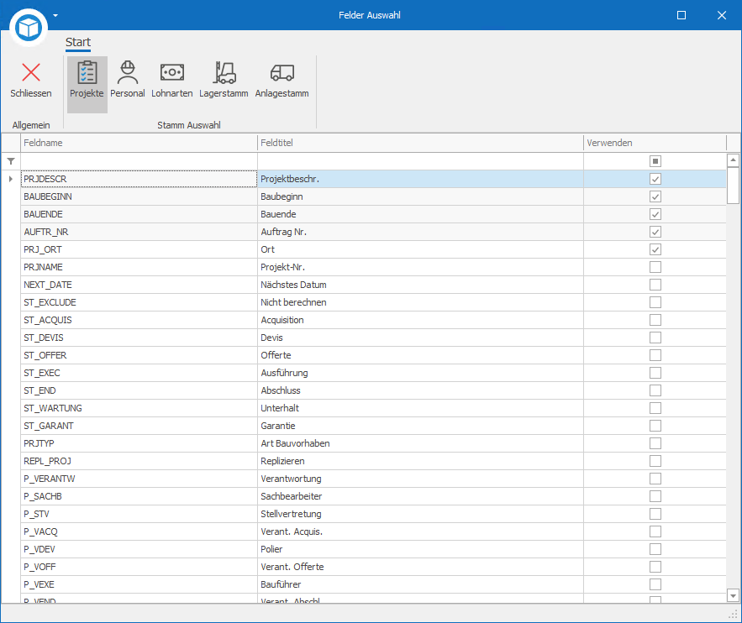Viewport: 742px width, 623px height.
Task: Enable Verwenden for Replizieren
Action: [x=655, y=461]
